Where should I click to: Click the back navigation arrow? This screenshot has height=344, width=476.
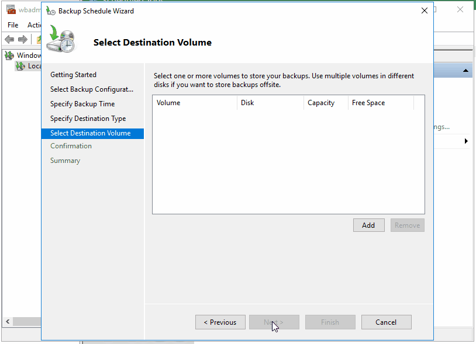pos(9,39)
